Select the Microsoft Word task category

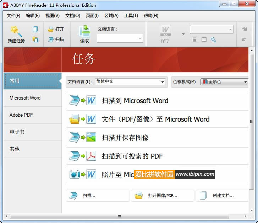tap(32, 98)
